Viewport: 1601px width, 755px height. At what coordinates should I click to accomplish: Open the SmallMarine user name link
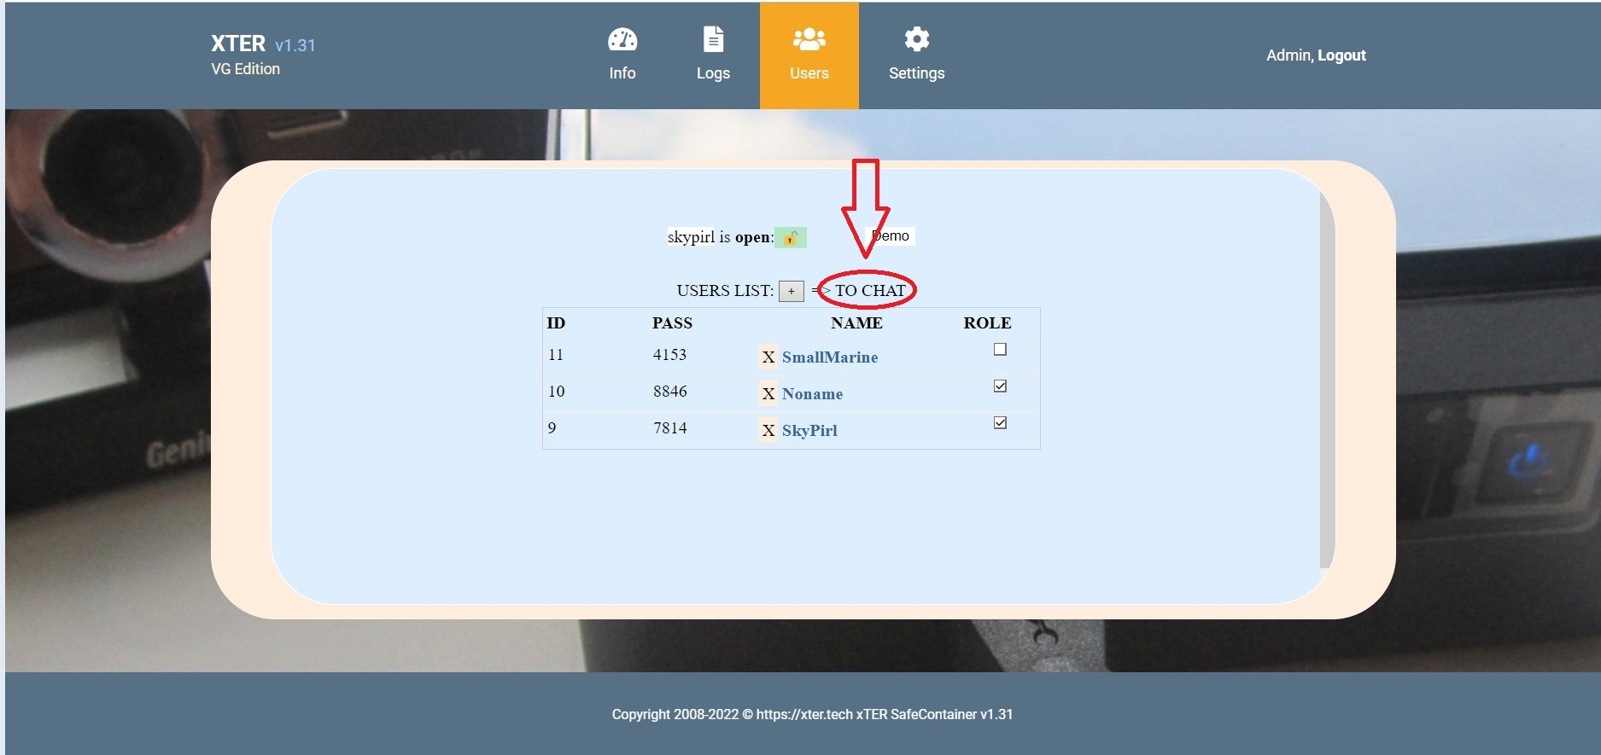pos(829,357)
